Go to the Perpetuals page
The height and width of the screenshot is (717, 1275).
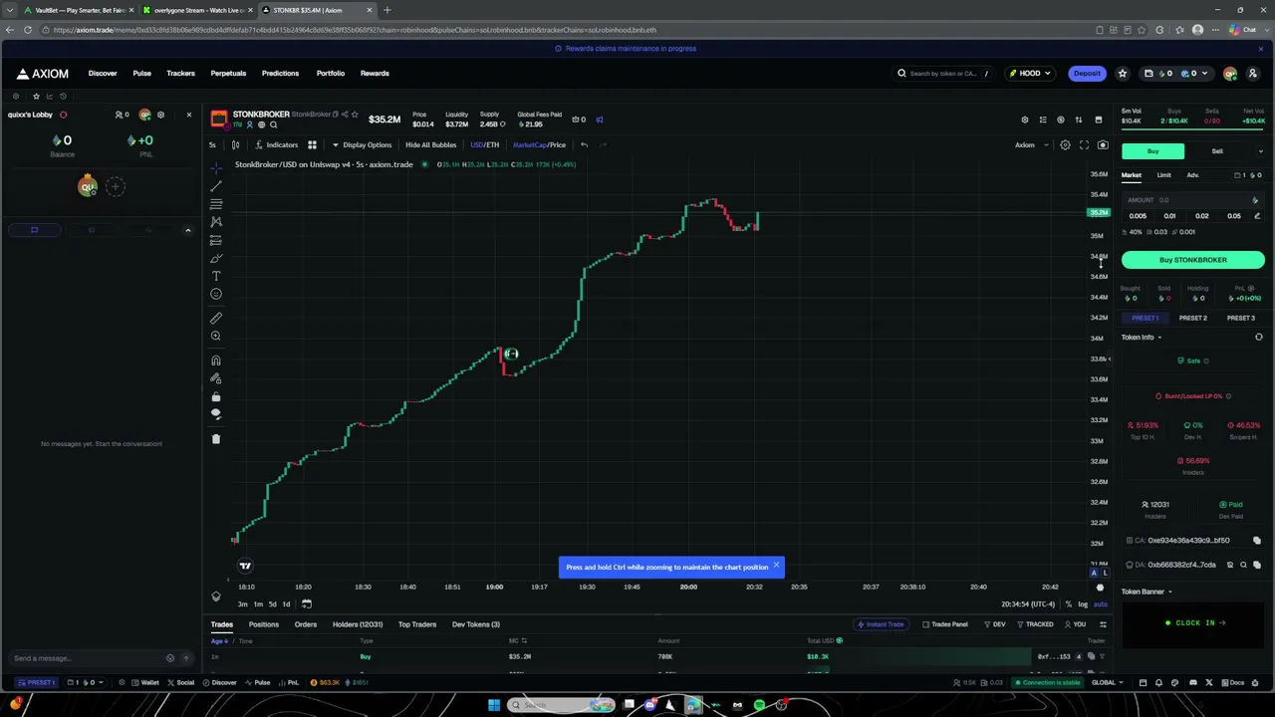click(x=228, y=74)
